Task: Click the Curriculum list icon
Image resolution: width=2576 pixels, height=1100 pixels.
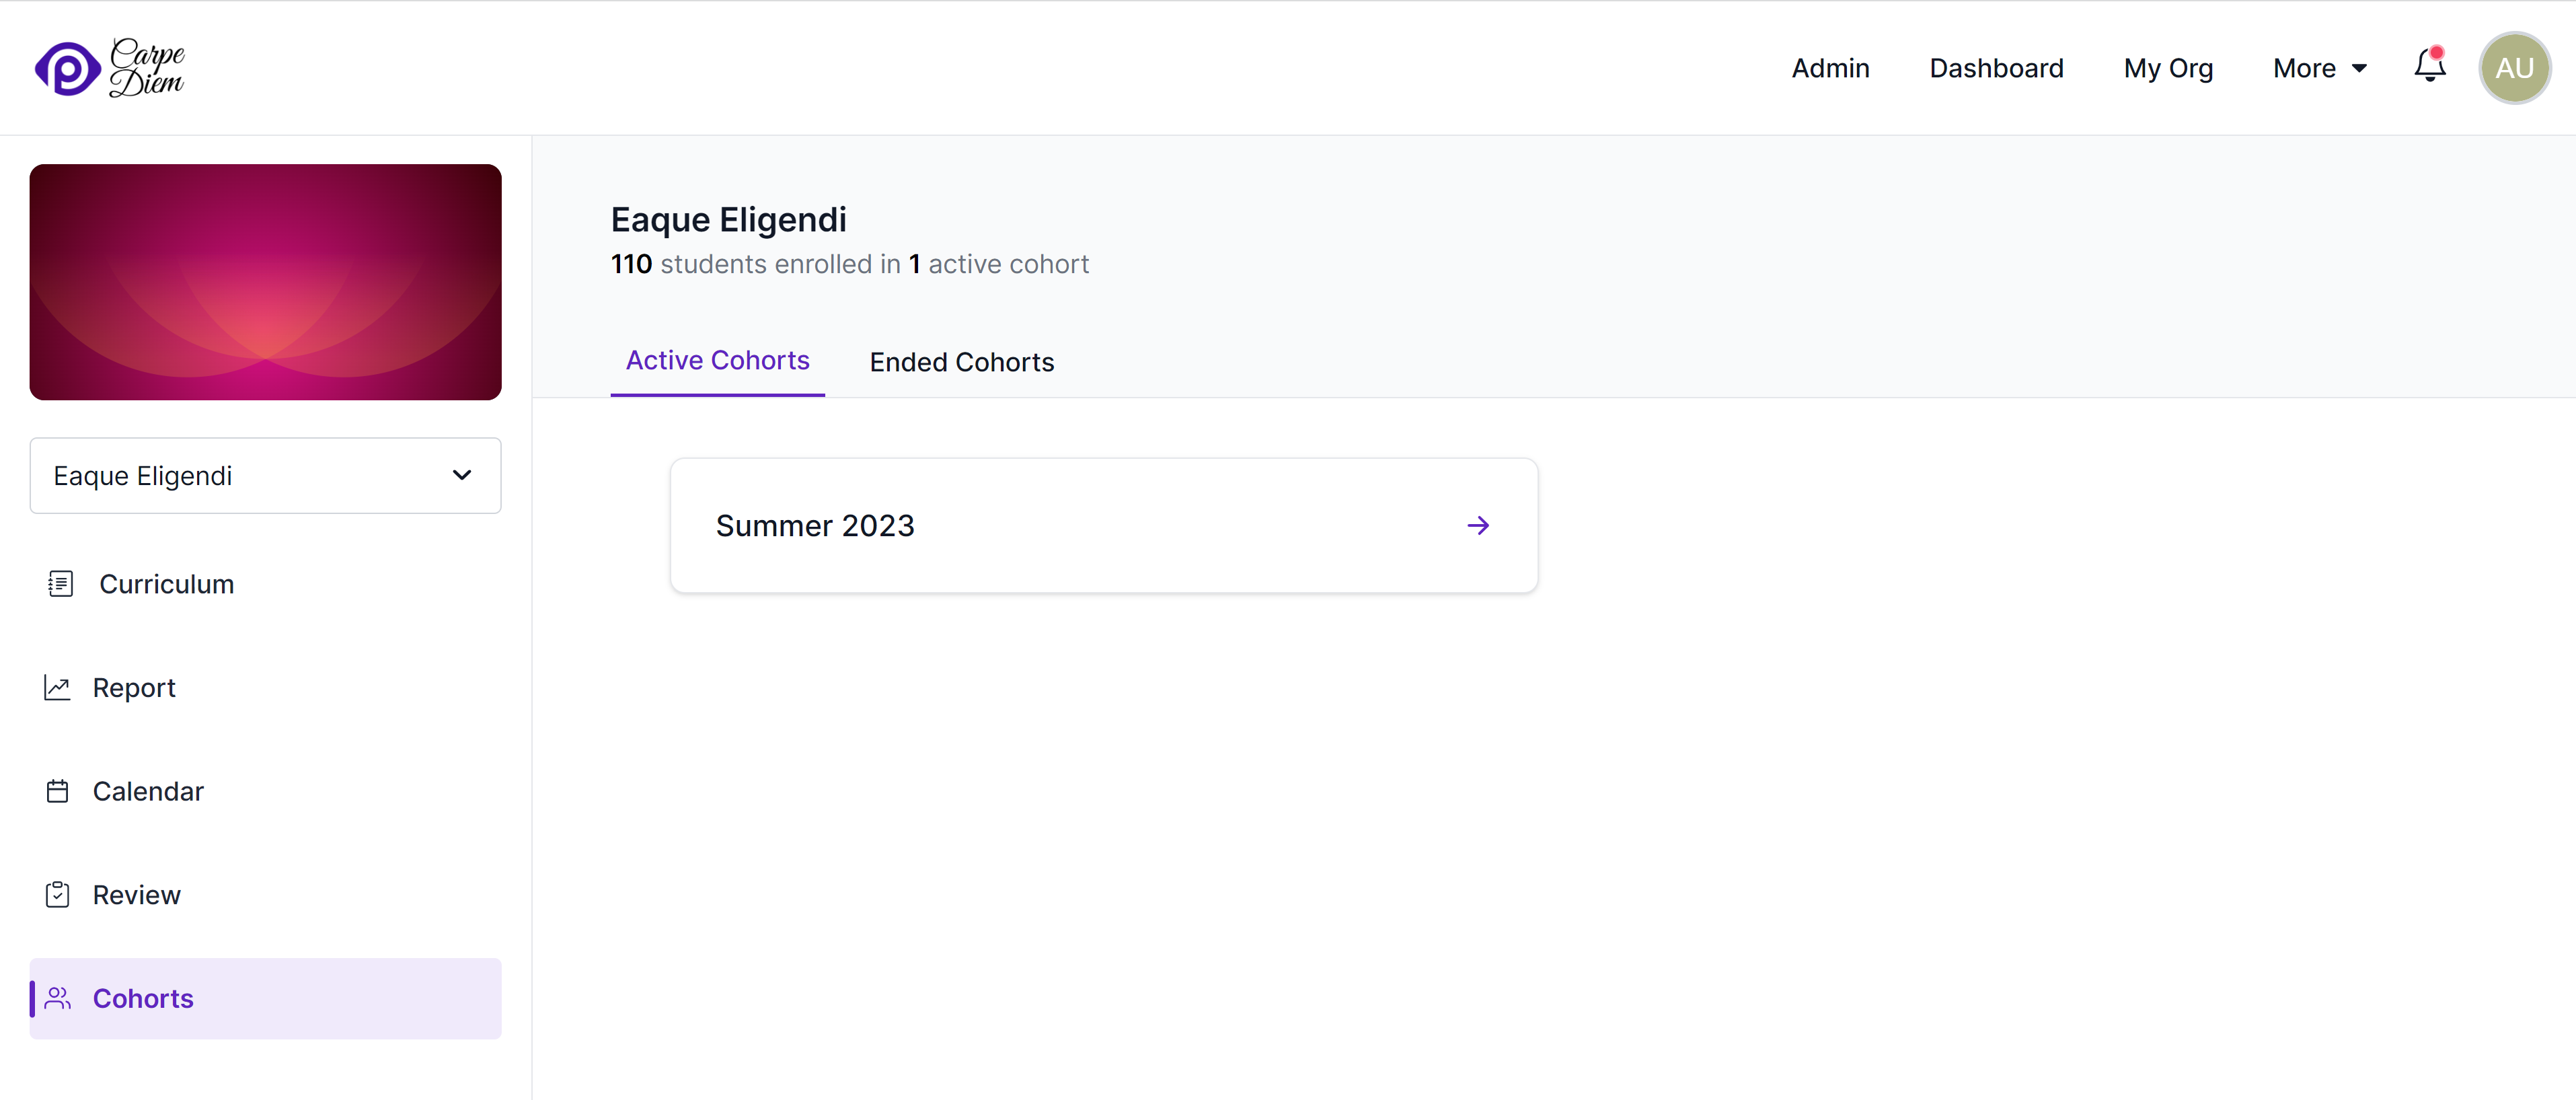Action: coord(60,584)
